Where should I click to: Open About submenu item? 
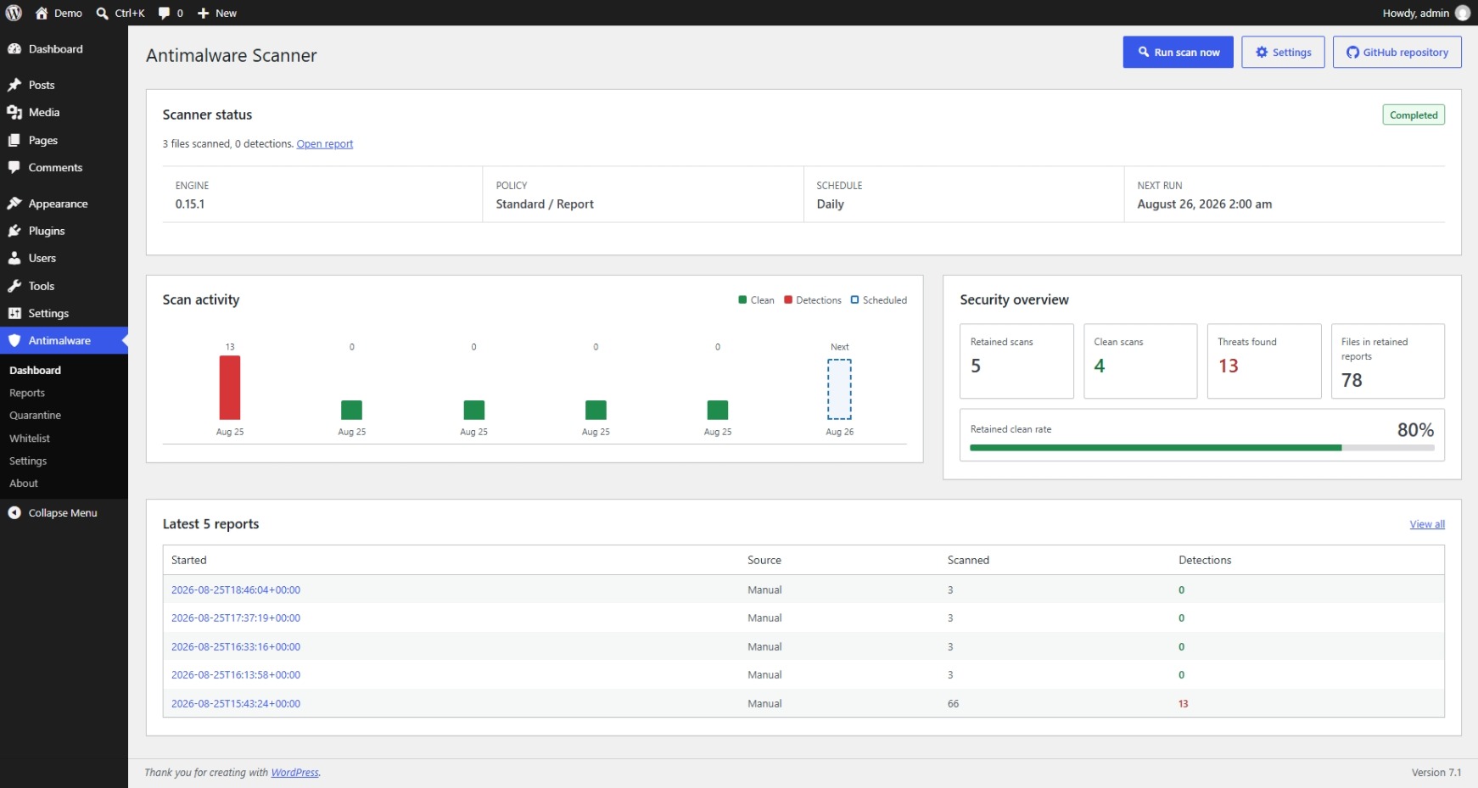coord(24,483)
